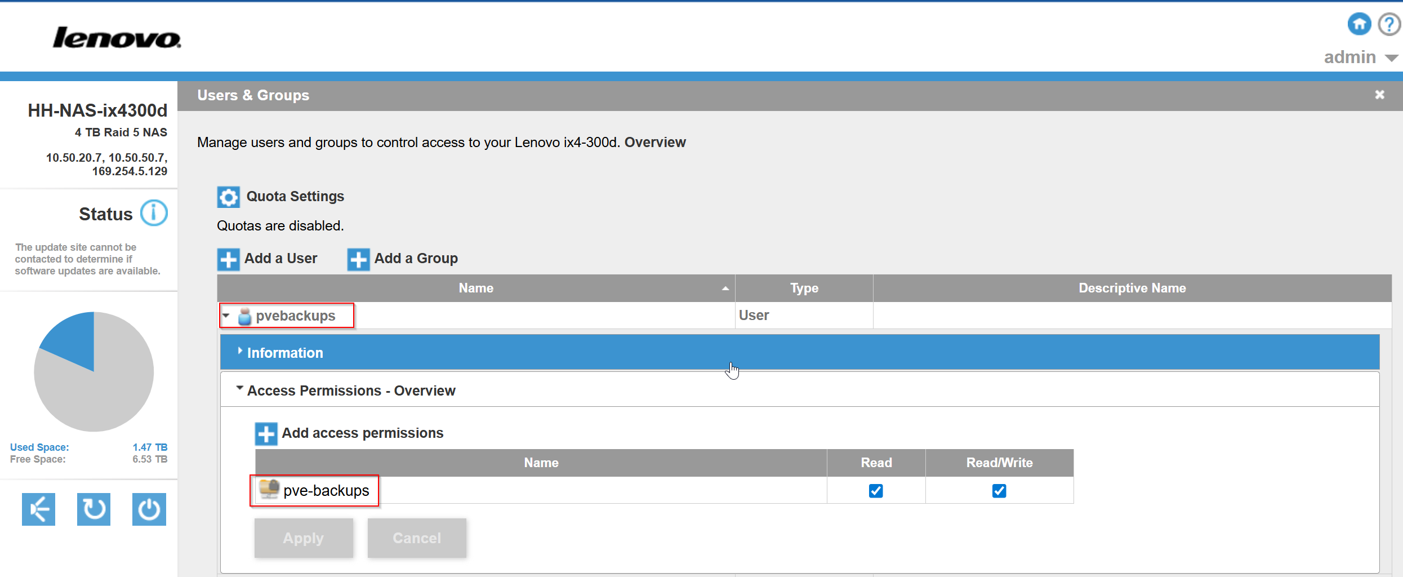Click Add access permissions label
This screenshot has height=577, width=1403.
click(363, 433)
